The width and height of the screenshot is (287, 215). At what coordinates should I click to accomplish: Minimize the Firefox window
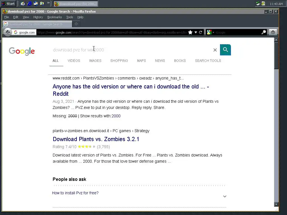[x=266, y=11]
